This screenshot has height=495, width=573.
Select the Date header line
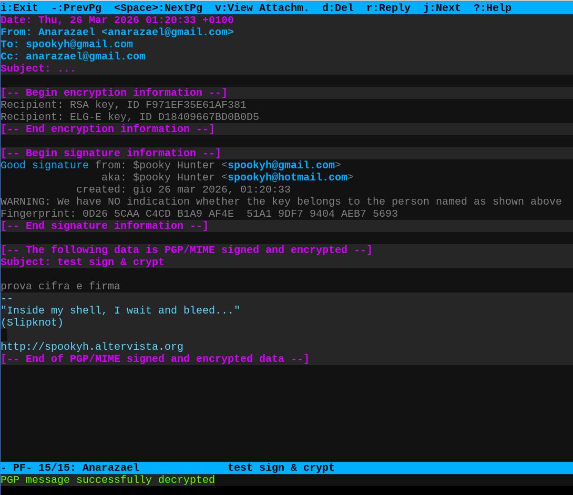117,20
